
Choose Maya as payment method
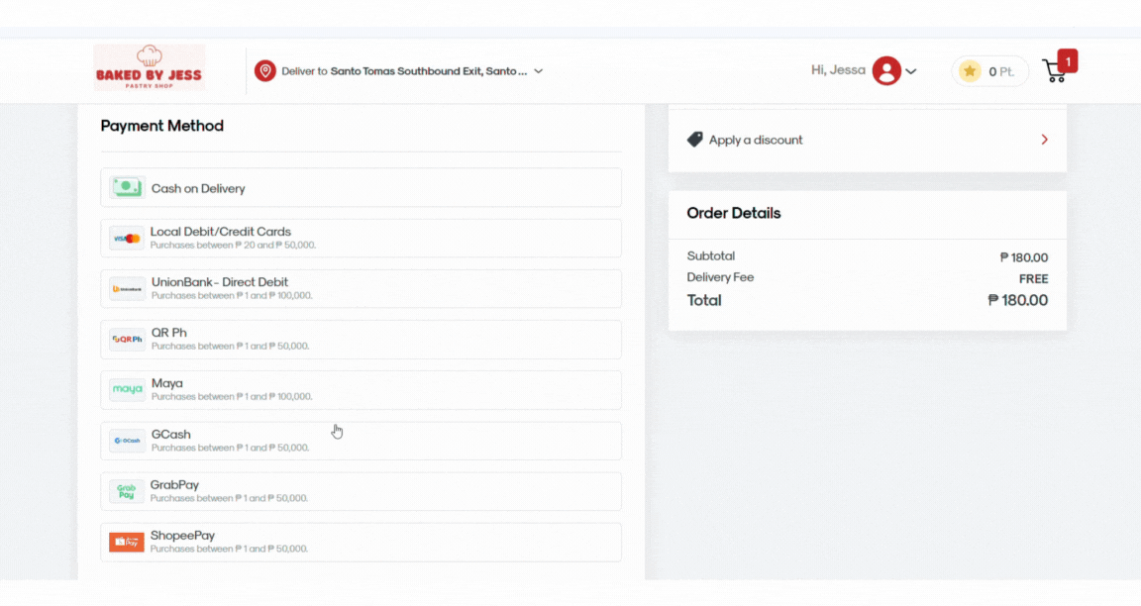(x=361, y=390)
